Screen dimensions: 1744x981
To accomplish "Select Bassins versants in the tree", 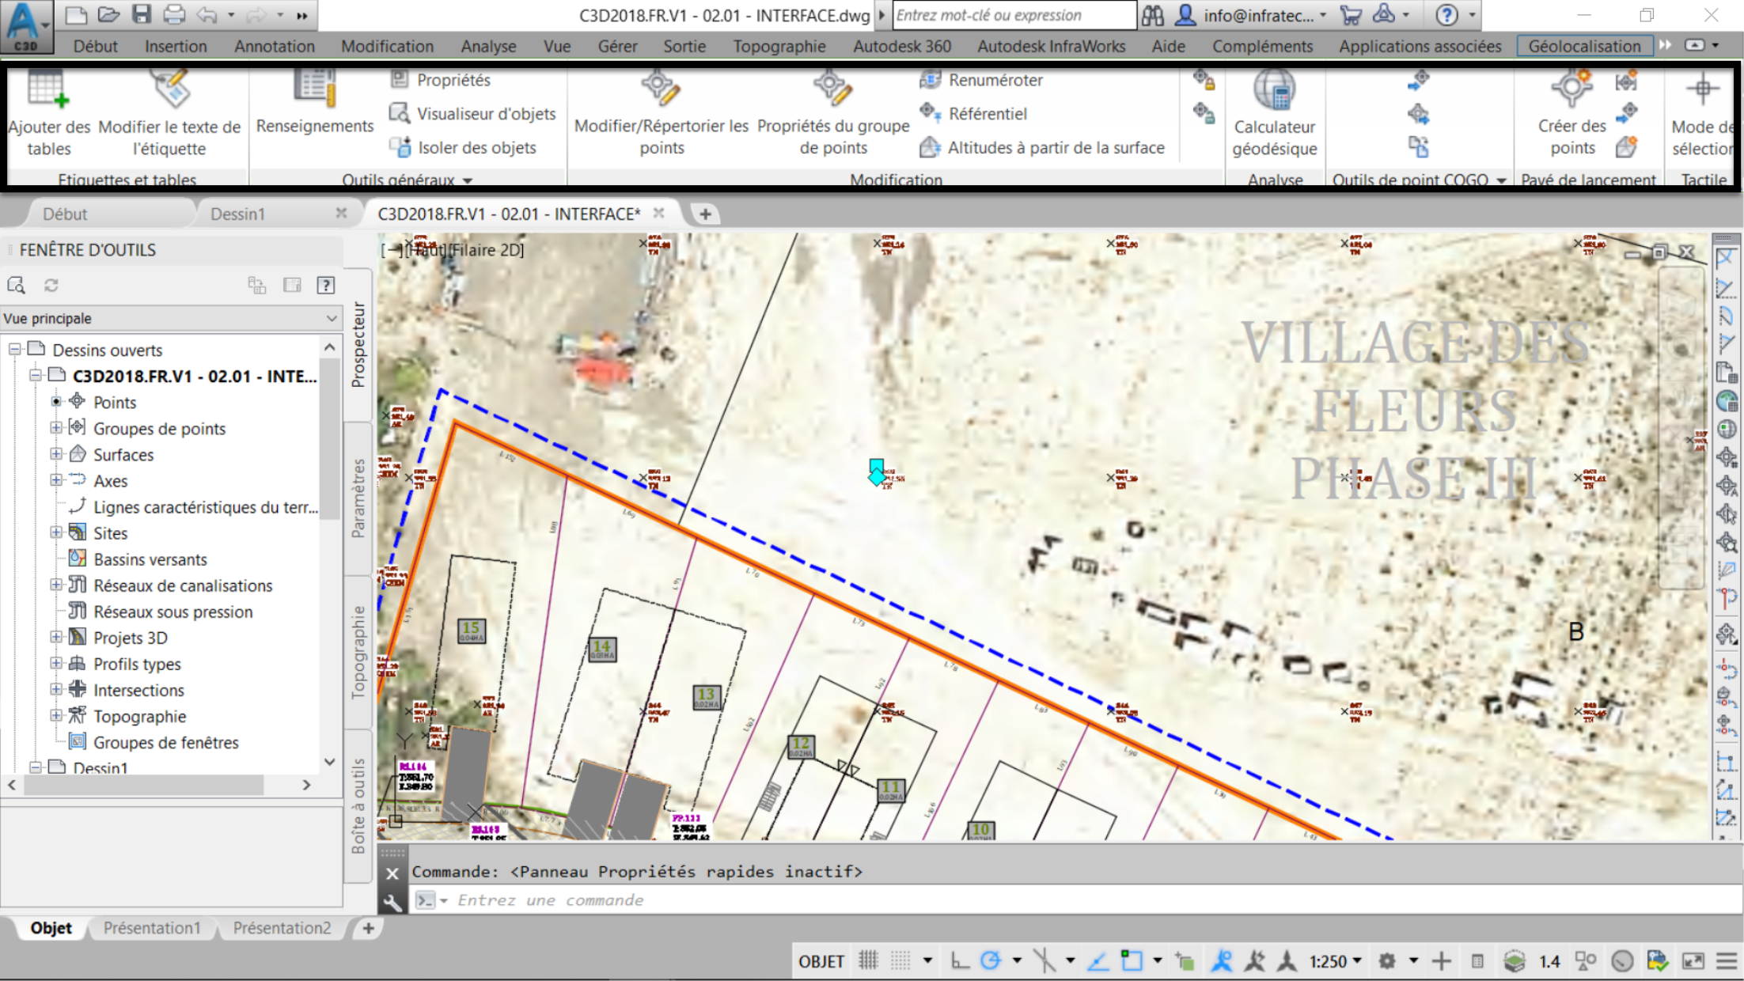I will coord(150,559).
